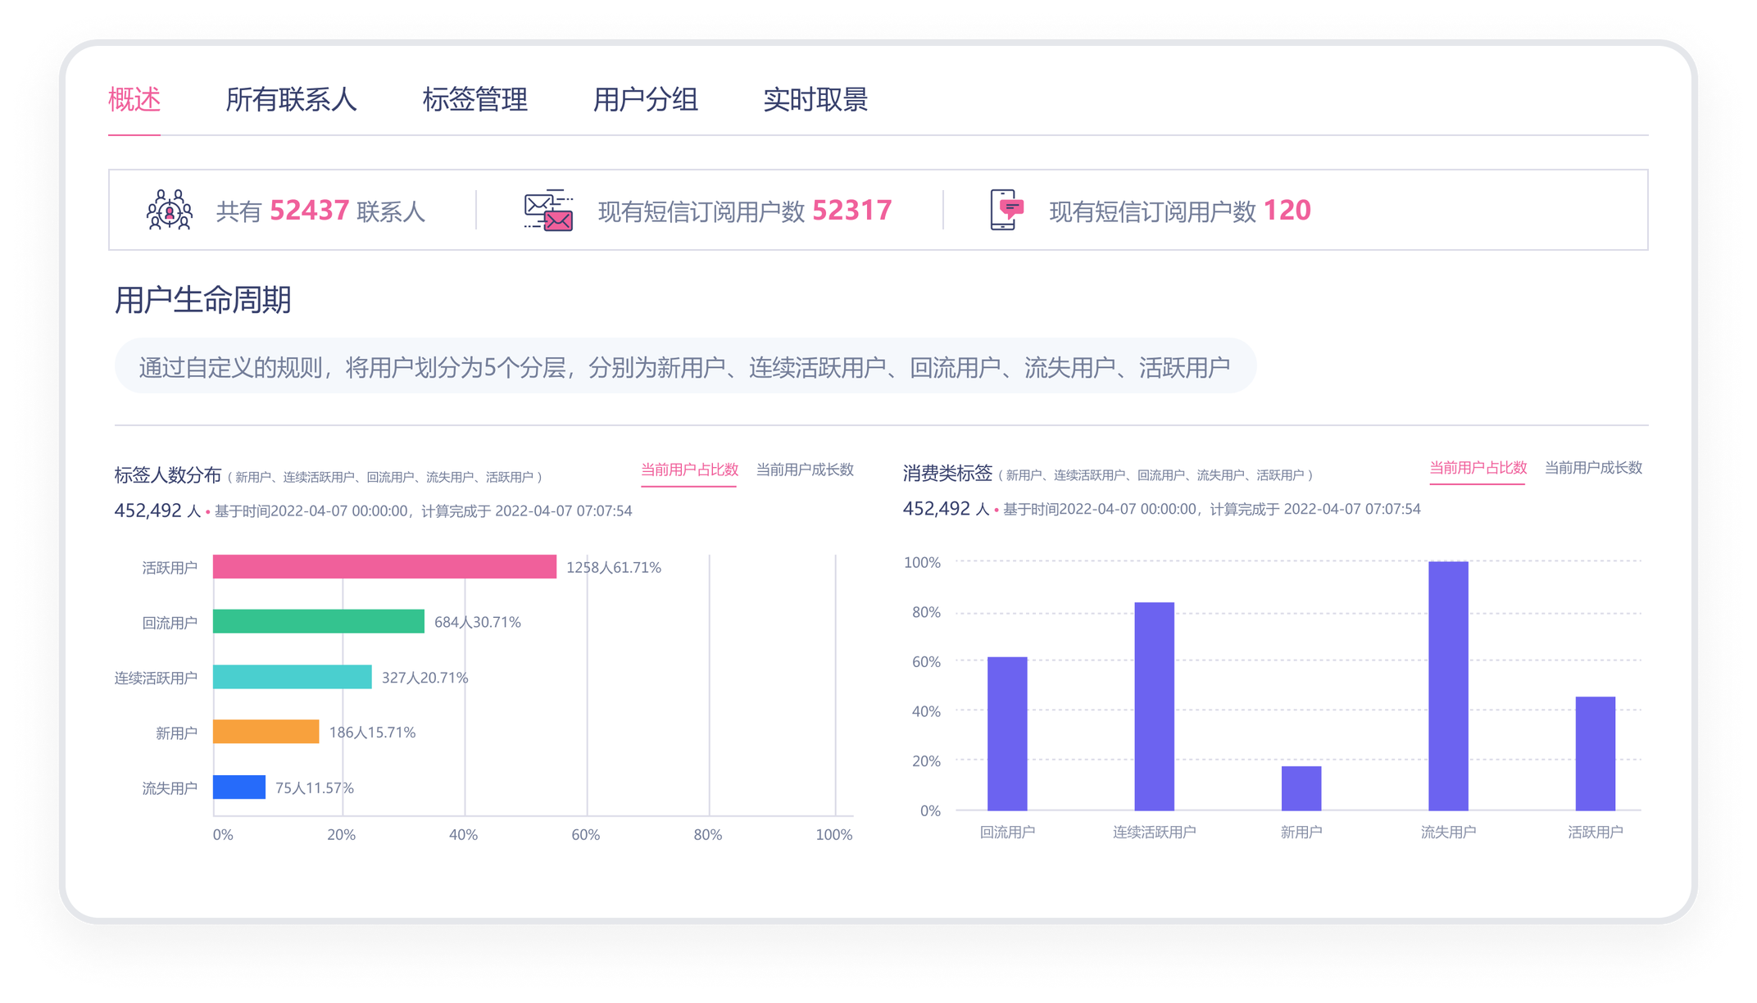Select the 实时取景 tab
This screenshot has width=1757, height=1003.
(x=815, y=100)
